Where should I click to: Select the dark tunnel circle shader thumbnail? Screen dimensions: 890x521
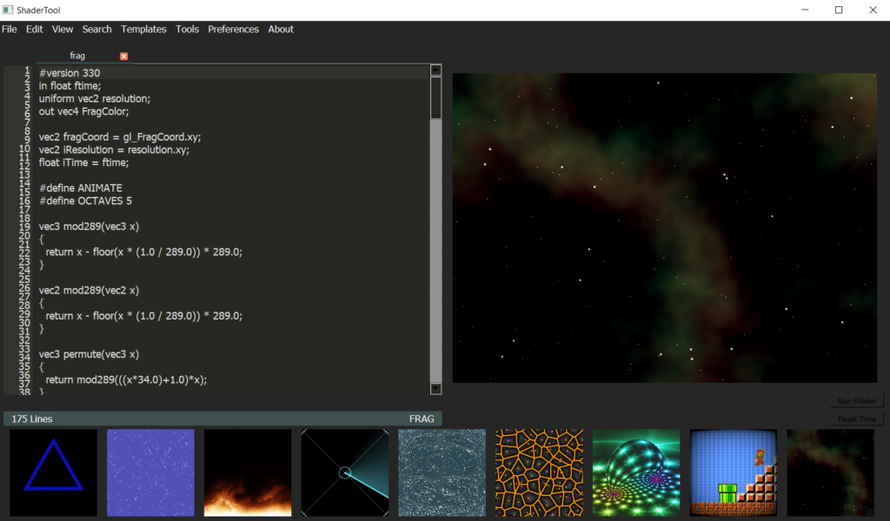pyautogui.click(x=345, y=472)
